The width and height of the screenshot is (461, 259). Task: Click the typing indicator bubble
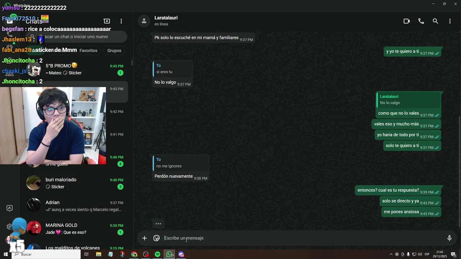(x=158, y=224)
